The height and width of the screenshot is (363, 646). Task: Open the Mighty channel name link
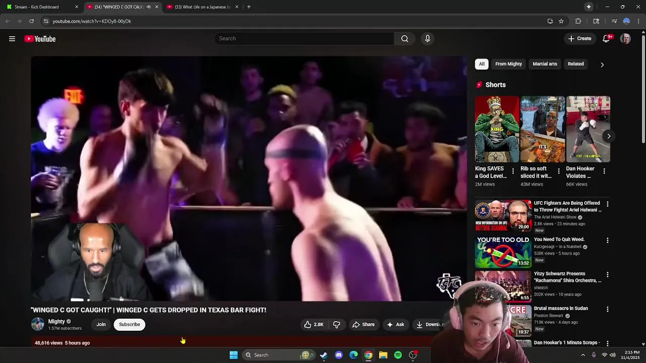[57, 322]
